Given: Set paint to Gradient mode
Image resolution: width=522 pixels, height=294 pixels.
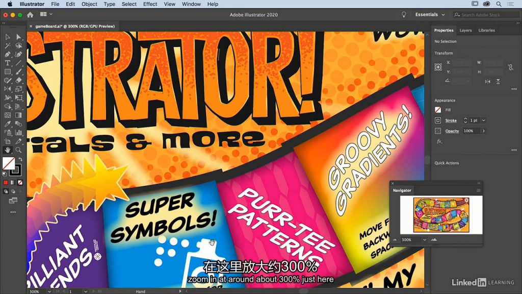Looking at the screenshot, I should (x=13, y=182).
